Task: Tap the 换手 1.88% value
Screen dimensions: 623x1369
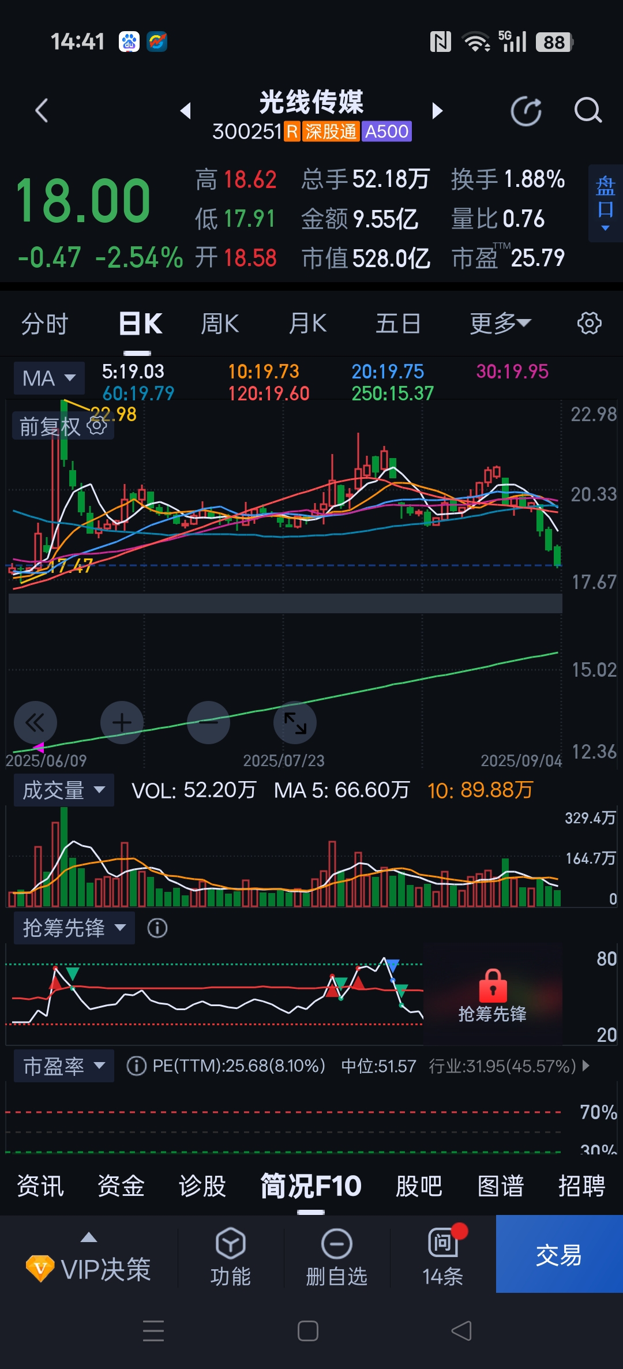Action: tap(508, 179)
